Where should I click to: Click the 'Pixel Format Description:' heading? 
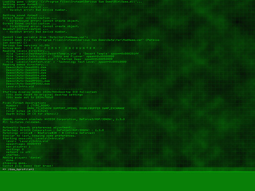coord(25,103)
